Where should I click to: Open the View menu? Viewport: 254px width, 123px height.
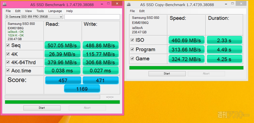28,11
